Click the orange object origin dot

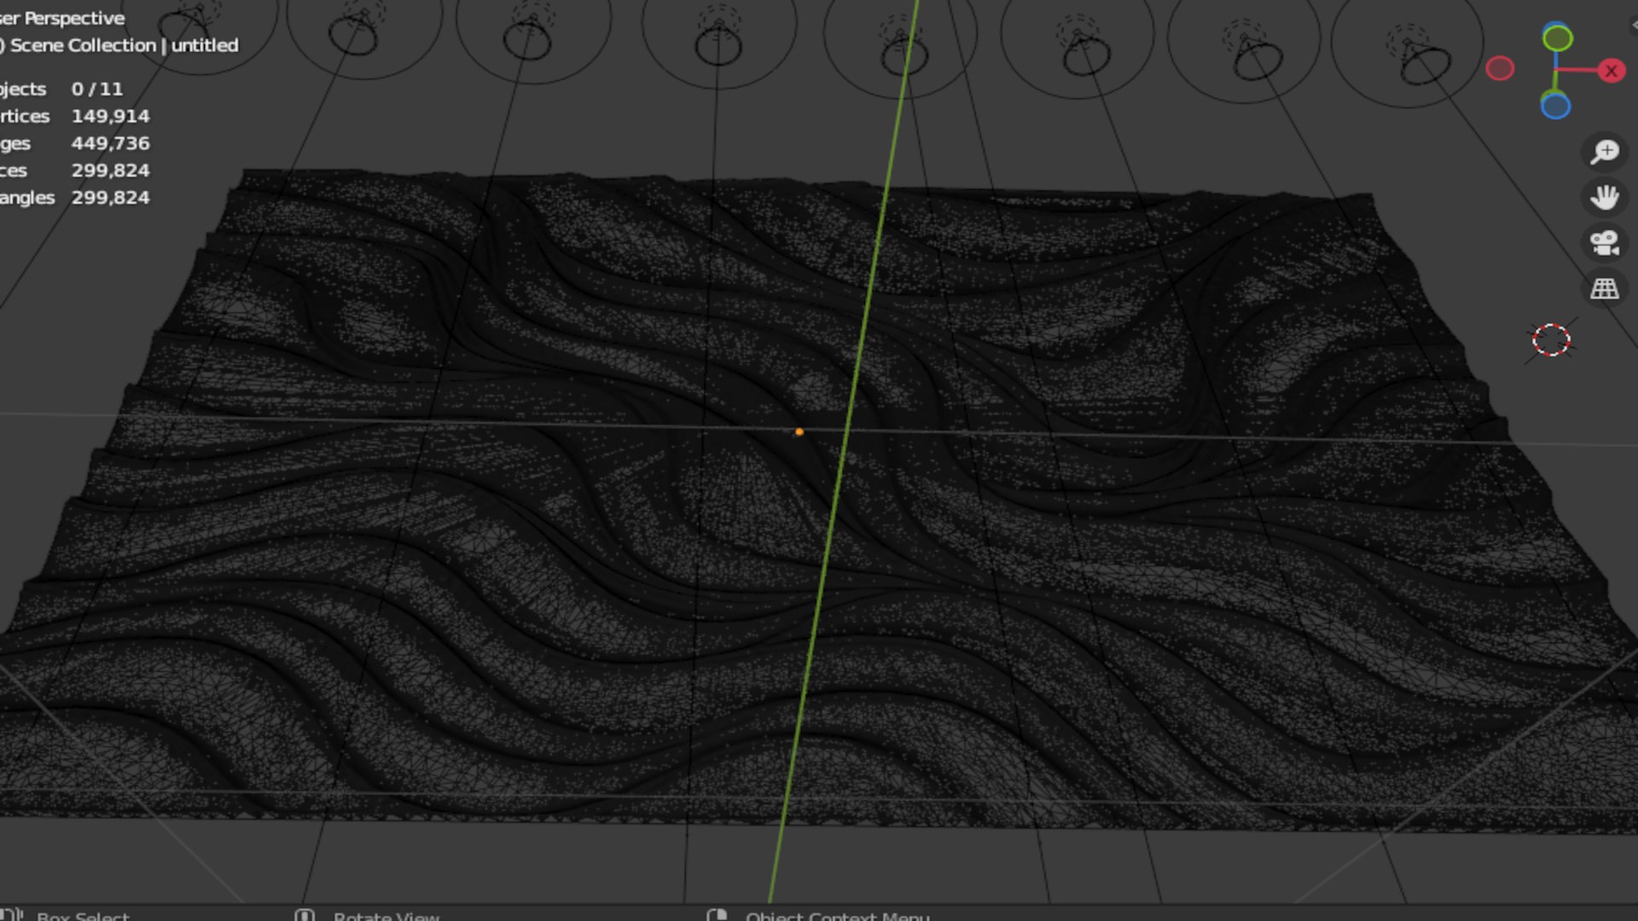point(799,432)
